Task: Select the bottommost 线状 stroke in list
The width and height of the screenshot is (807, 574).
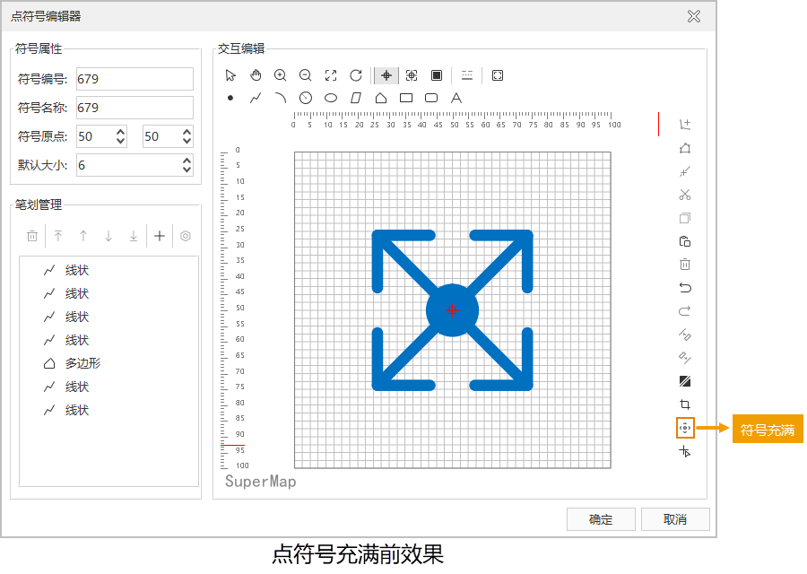Action: 108,410
